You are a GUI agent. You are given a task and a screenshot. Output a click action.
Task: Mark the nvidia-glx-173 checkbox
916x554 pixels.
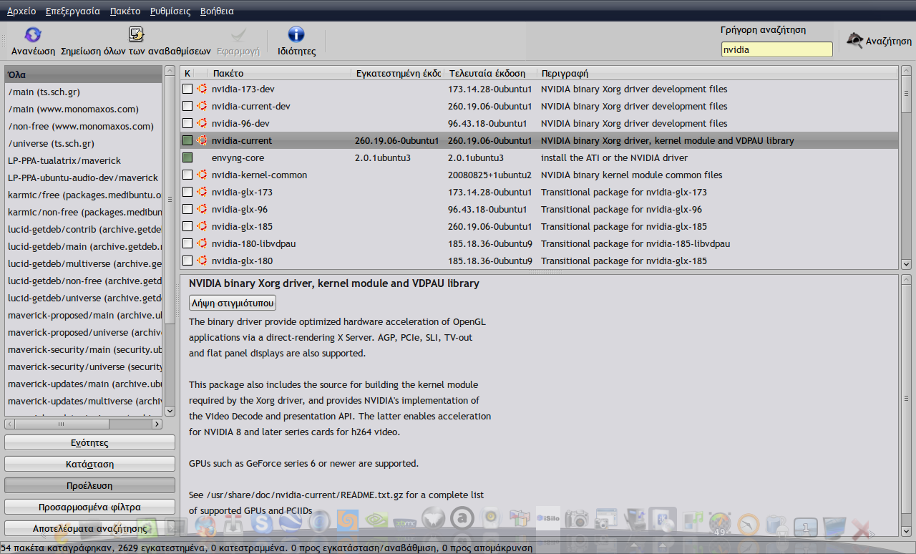click(x=187, y=192)
